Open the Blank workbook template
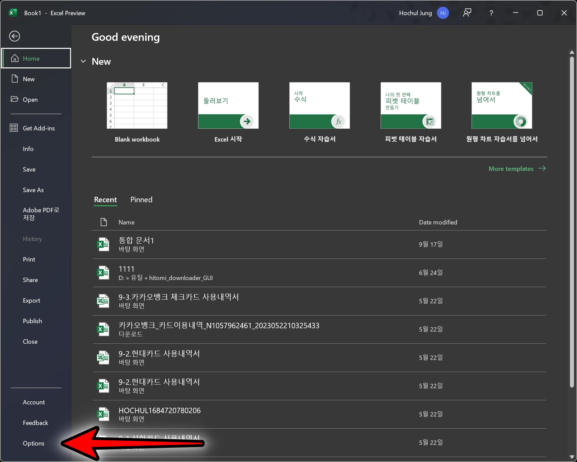 (137, 113)
